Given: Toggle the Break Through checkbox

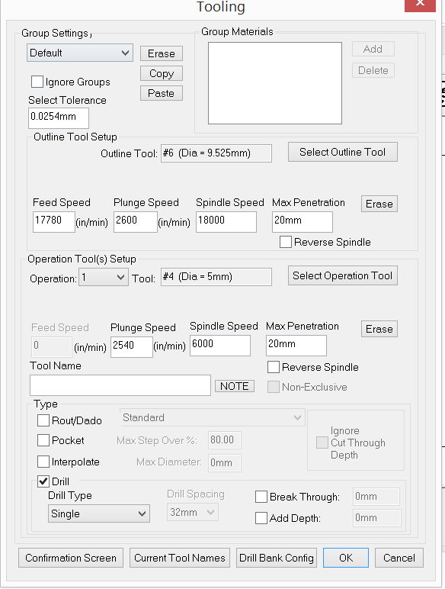Looking at the screenshot, I should click(261, 497).
